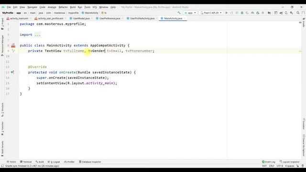Open the Resource Manager side panel
The height and width of the screenshot is (172, 306).
click(2, 45)
